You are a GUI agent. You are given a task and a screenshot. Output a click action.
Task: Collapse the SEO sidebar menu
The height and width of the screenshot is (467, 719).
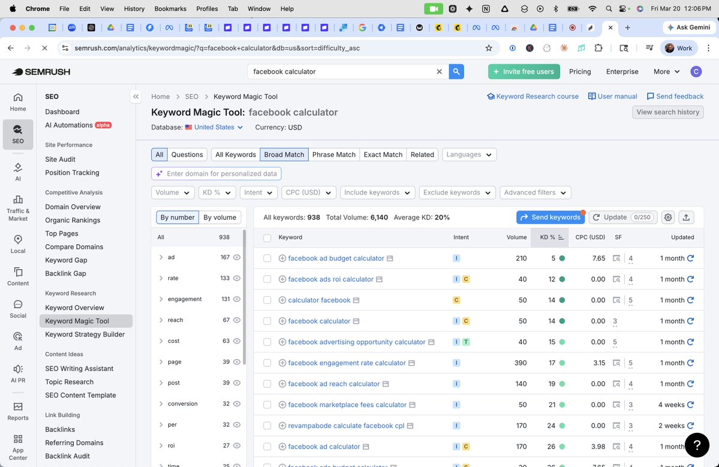(136, 97)
